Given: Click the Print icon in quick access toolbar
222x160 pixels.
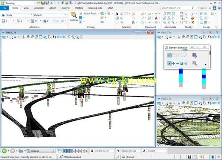Looking at the screenshot, I should [67, 3].
